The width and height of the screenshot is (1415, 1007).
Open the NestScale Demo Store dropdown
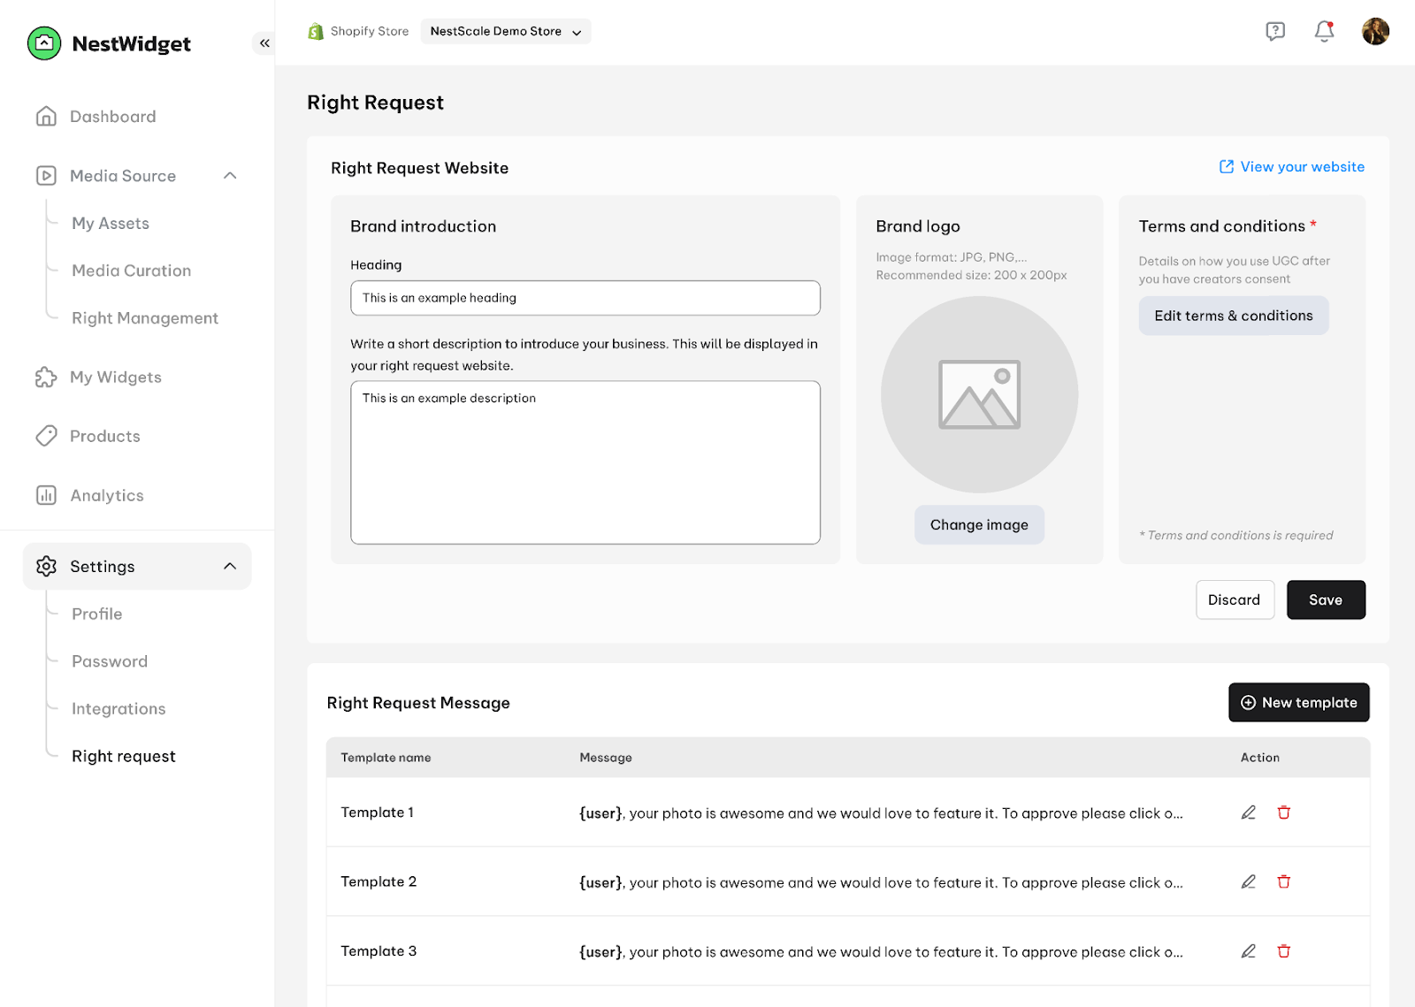[x=506, y=31]
